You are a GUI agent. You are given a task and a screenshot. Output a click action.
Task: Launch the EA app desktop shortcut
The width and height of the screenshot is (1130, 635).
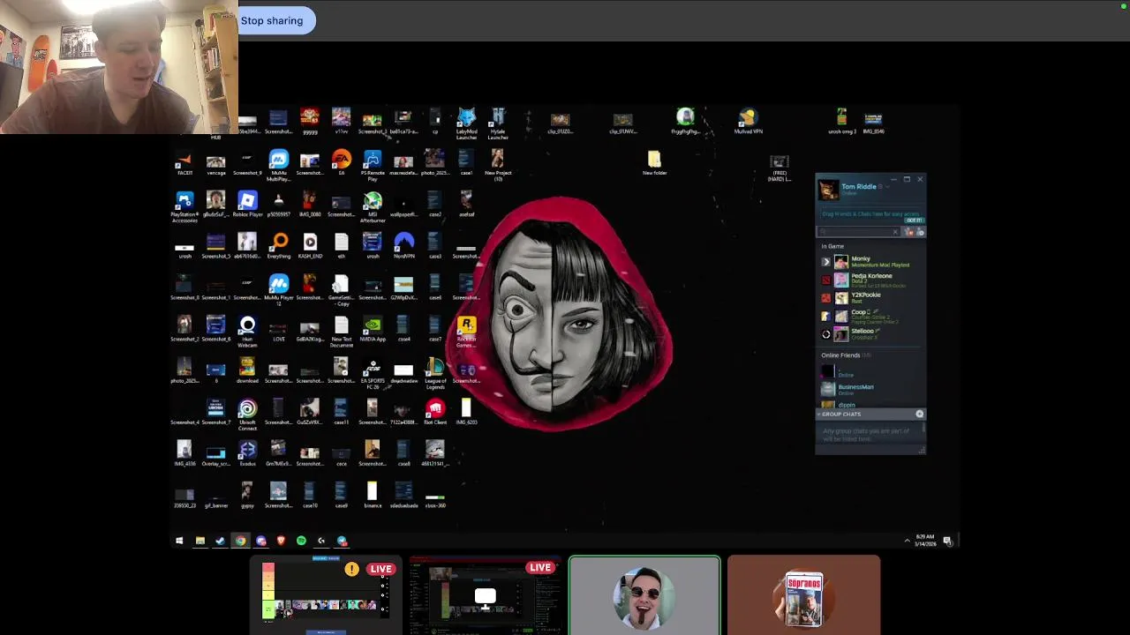click(341, 164)
